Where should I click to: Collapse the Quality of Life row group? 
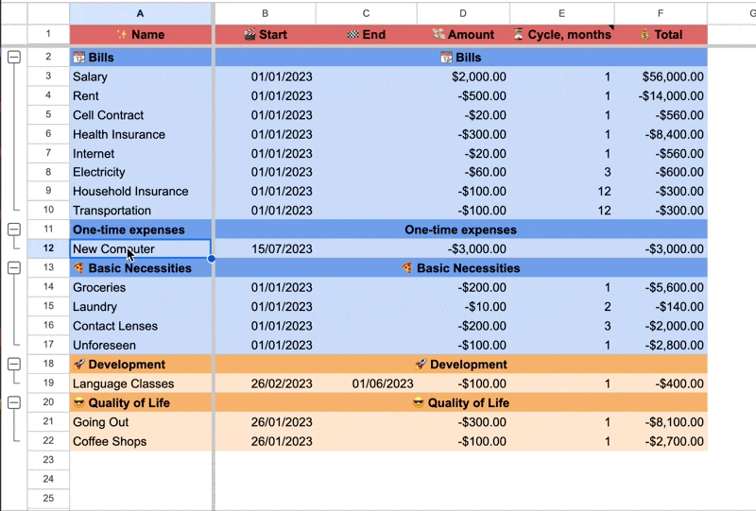point(14,402)
